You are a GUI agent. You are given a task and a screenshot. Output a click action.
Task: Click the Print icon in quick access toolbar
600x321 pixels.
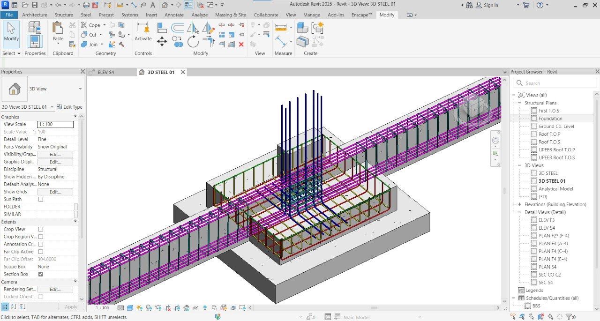tap(86, 5)
